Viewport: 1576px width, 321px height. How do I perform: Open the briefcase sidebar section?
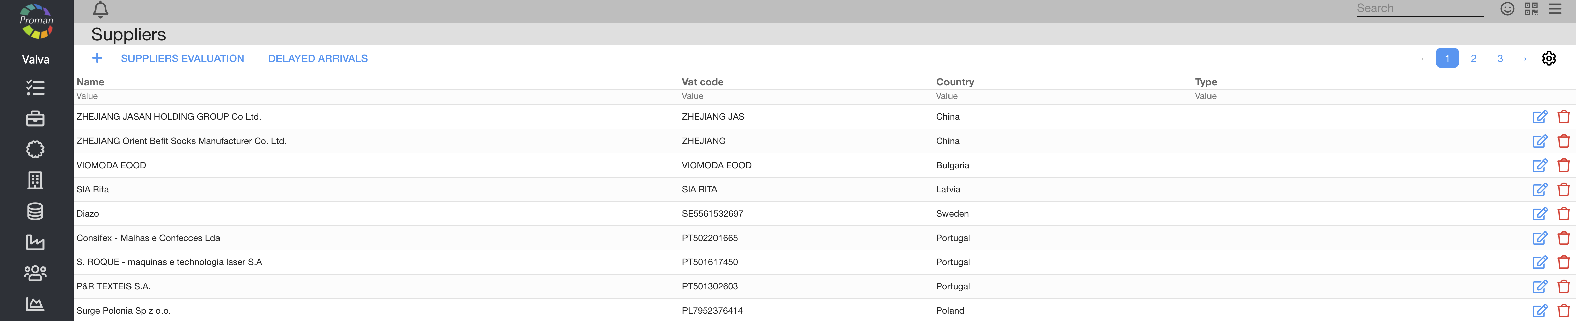35,118
